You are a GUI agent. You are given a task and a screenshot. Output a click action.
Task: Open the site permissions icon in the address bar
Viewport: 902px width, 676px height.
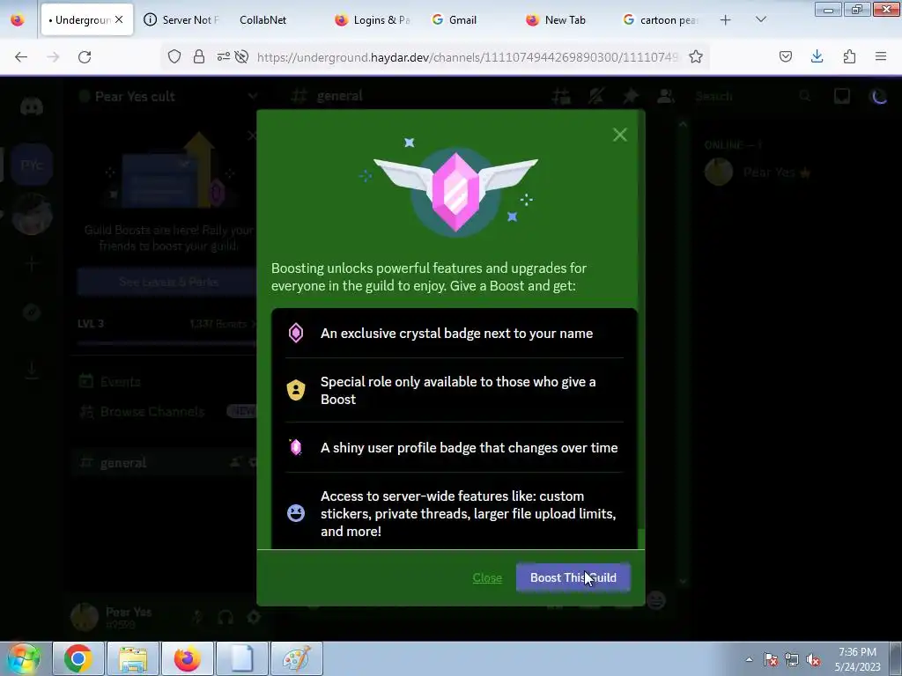[223, 56]
